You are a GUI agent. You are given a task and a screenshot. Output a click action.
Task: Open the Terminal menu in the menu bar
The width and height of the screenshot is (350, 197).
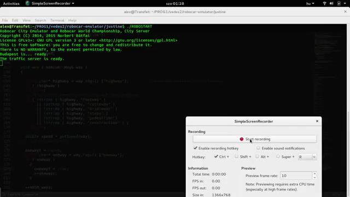click(57, 20)
